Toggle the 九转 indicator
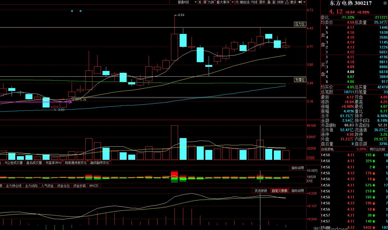 click(211, 2)
